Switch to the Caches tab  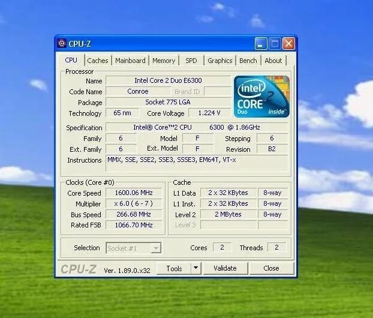[98, 61]
